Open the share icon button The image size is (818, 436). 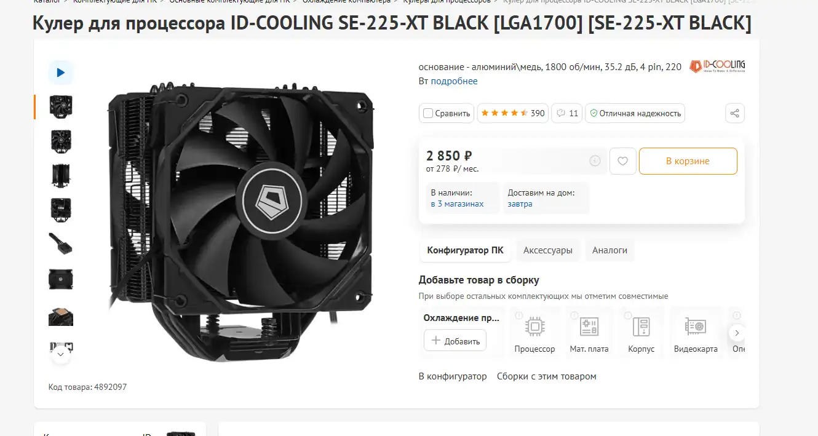734,113
